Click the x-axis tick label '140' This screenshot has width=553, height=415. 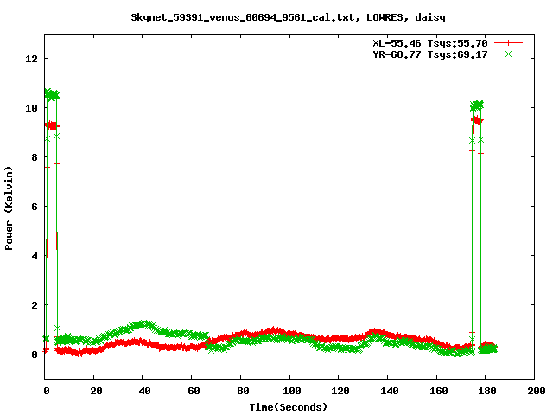tap(390, 391)
